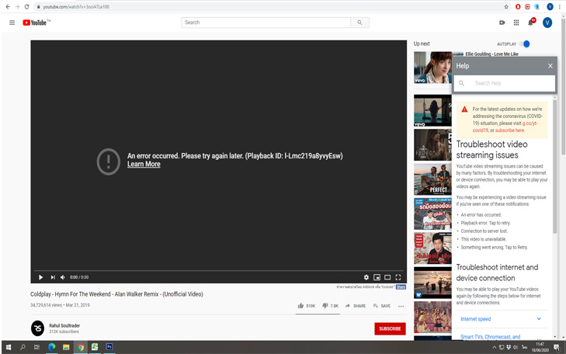Open File Explorer from the taskbar
This screenshot has height=354, width=566.
point(66,347)
